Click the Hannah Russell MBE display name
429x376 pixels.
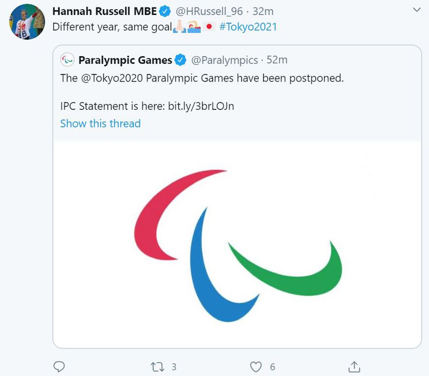point(104,11)
